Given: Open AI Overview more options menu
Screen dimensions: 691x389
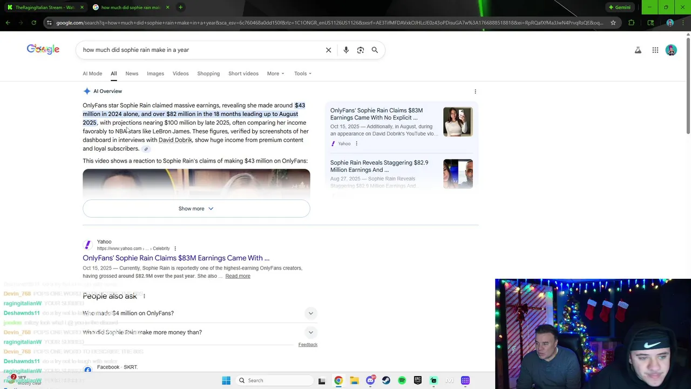Looking at the screenshot, I should coord(475,91).
